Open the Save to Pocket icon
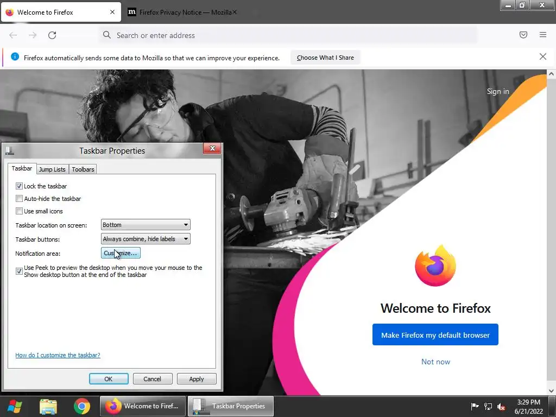Image resolution: width=556 pixels, height=417 pixels. tap(523, 35)
